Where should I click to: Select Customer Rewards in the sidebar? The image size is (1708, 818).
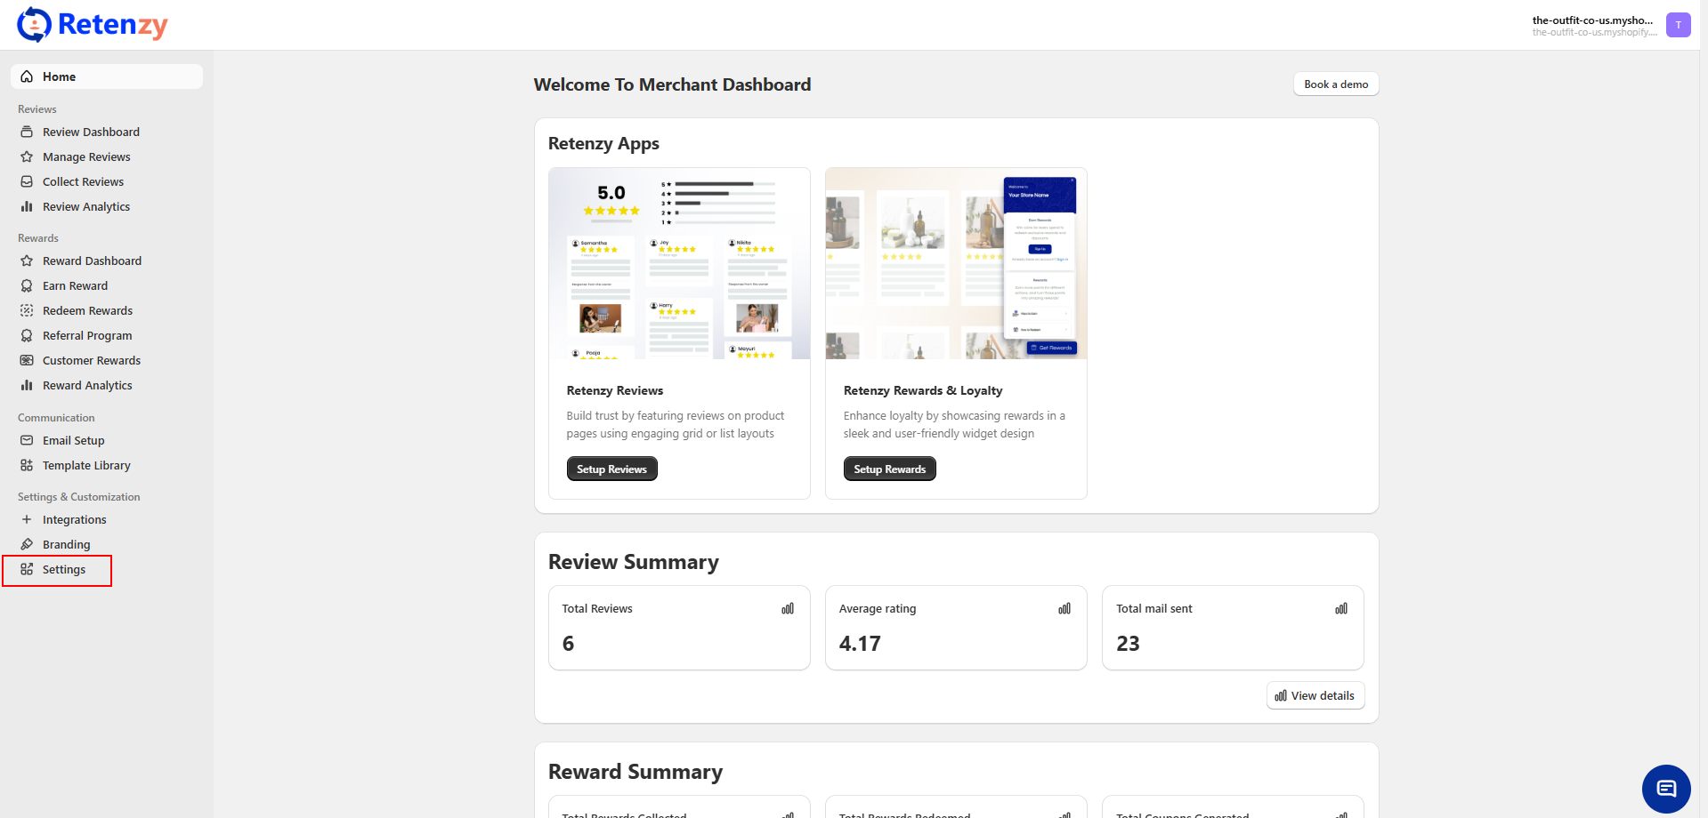107,360
